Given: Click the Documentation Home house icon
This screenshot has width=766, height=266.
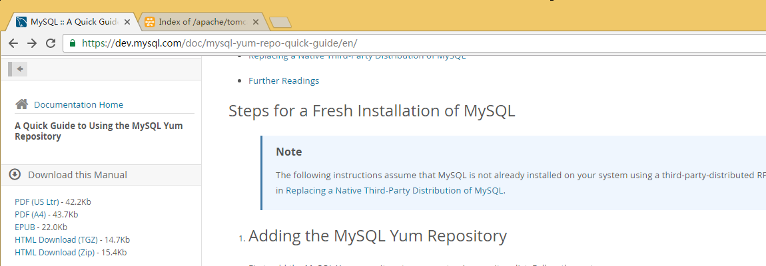Looking at the screenshot, I should click(x=21, y=104).
